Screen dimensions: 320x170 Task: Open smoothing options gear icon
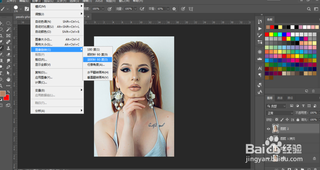tap(174, 9)
